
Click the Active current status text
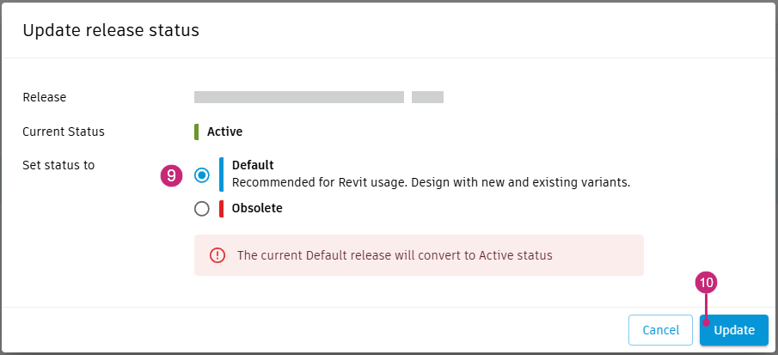point(224,132)
